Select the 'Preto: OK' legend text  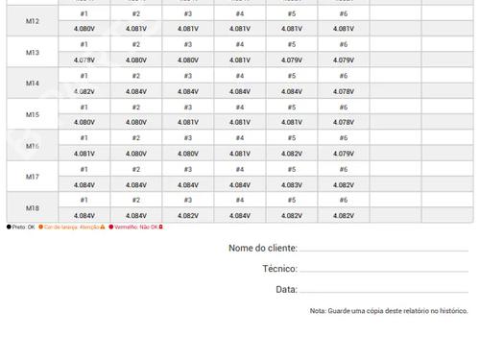coord(23,227)
